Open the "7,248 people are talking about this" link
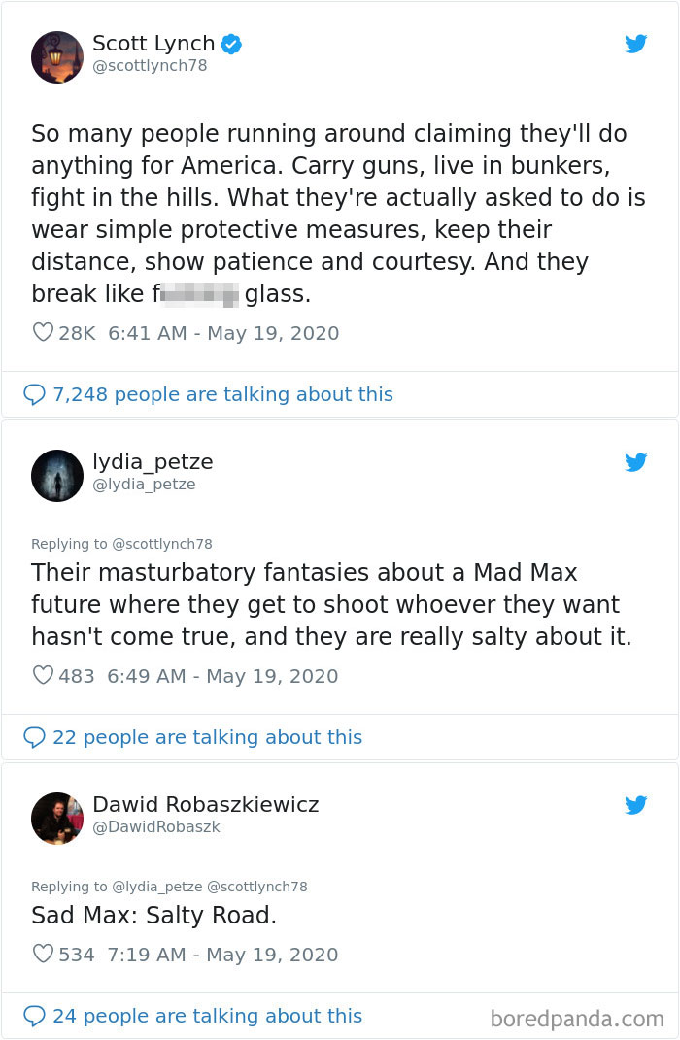The width and height of the screenshot is (680, 1040). coord(222,394)
